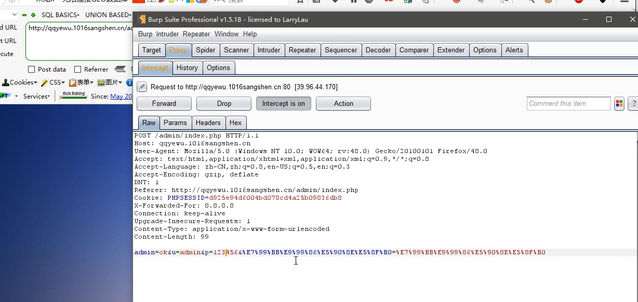Open the History sub-tab of Proxy
Screen dimensions: 638x302
(187, 67)
